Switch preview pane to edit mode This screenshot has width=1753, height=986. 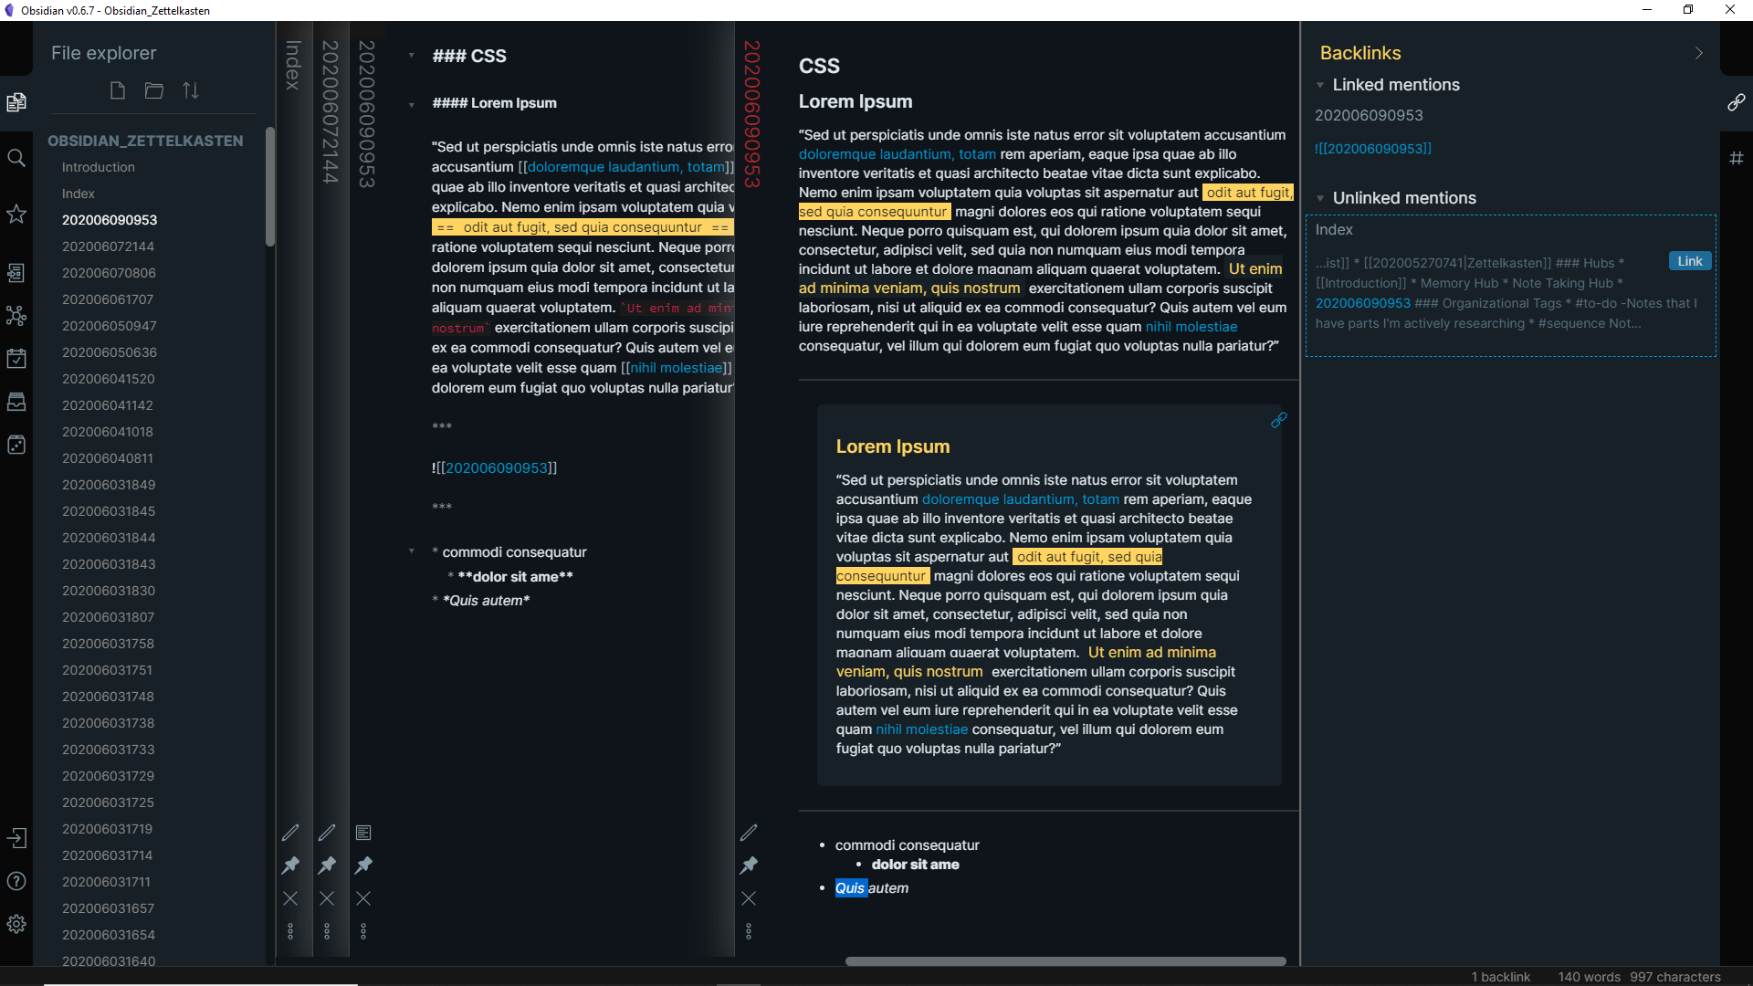[749, 833]
